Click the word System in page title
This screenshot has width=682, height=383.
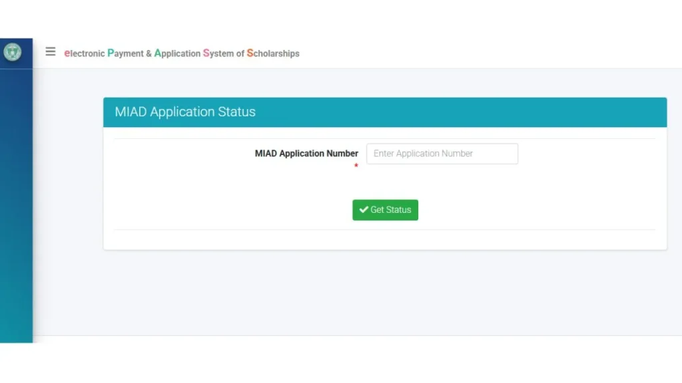tap(218, 53)
